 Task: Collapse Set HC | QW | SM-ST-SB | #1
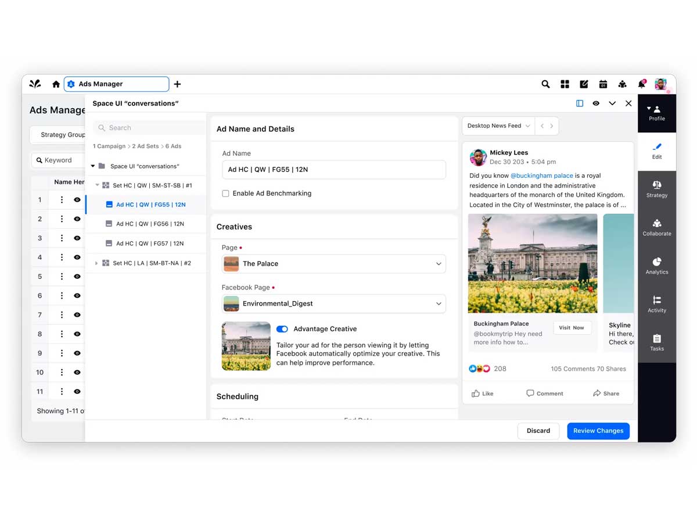[97, 185]
